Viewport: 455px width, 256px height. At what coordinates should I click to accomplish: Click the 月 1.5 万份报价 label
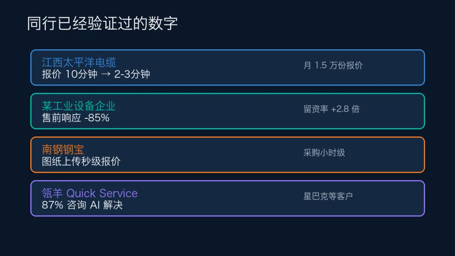(x=333, y=65)
